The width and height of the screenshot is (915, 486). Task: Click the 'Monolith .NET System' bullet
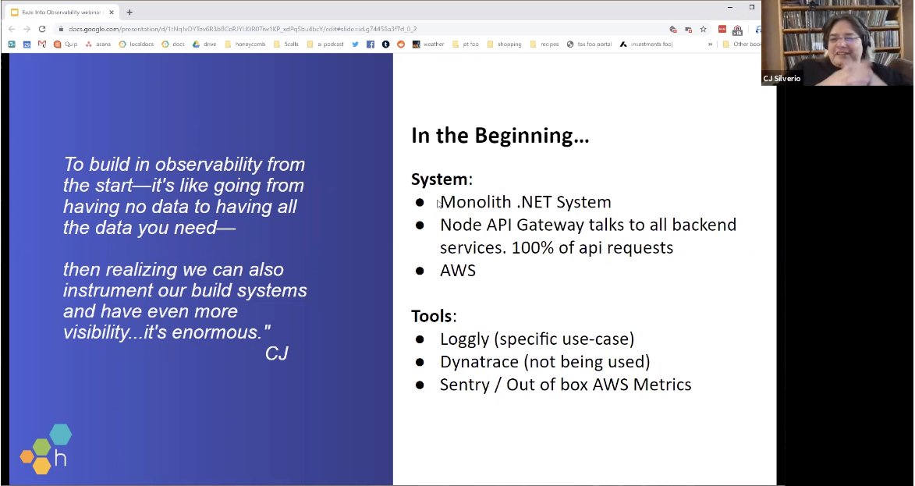pos(525,202)
